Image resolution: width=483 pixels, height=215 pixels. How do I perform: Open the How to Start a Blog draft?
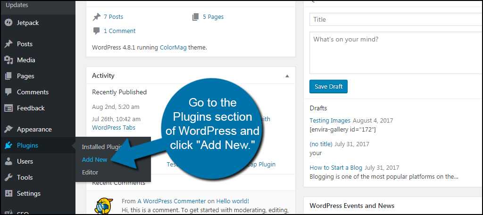pos(336,167)
